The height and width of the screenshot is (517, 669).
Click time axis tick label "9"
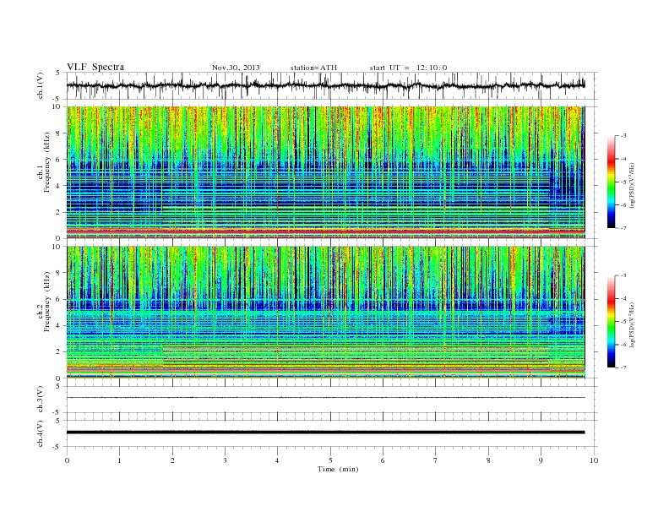541,460
